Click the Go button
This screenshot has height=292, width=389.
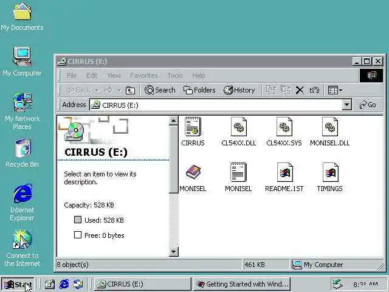click(x=368, y=105)
